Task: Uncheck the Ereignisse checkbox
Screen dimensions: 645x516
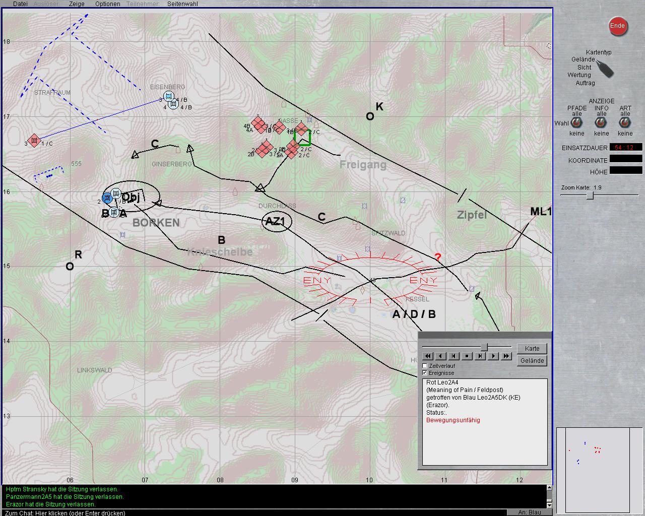Action: [x=425, y=373]
